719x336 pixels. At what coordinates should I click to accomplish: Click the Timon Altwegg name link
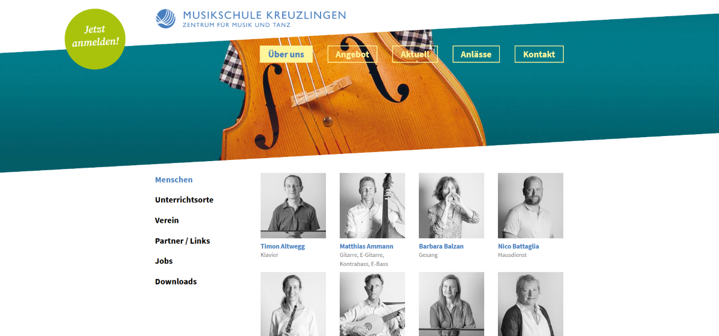coord(283,246)
